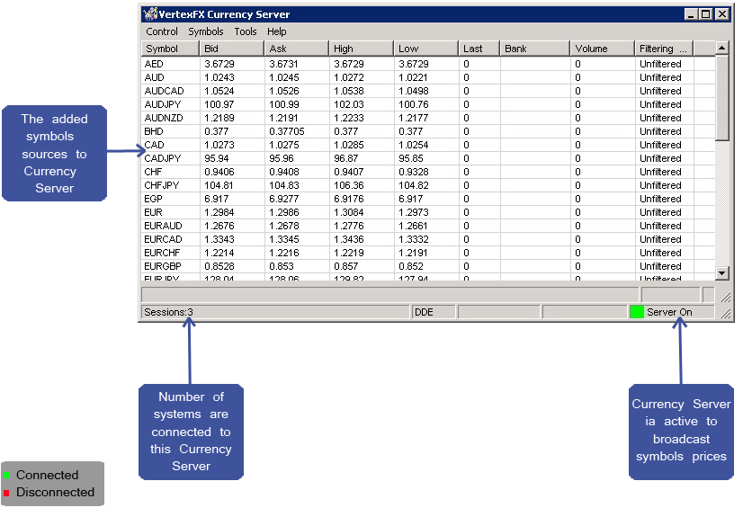Image resolution: width=743 pixels, height=508 pixels.
Task: Click the CHFJPY high value 106.36
Action: click(x=349, y=185)
